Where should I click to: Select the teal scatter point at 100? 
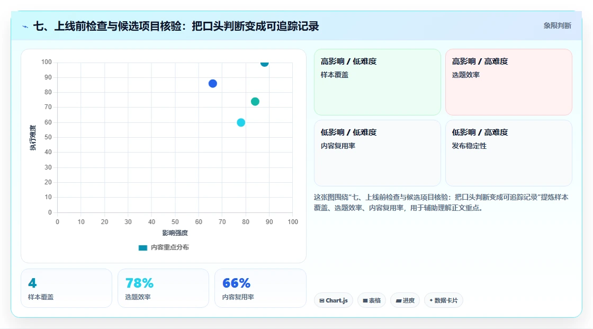pyautogui.click(x=264, y=63)
